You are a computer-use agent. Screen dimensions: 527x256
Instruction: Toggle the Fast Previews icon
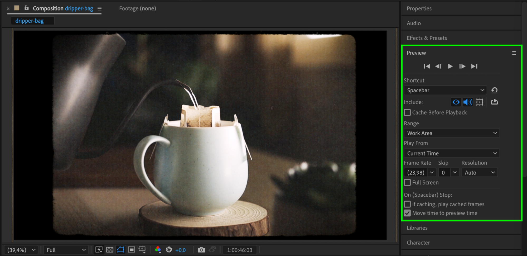(x=99, y=250)
